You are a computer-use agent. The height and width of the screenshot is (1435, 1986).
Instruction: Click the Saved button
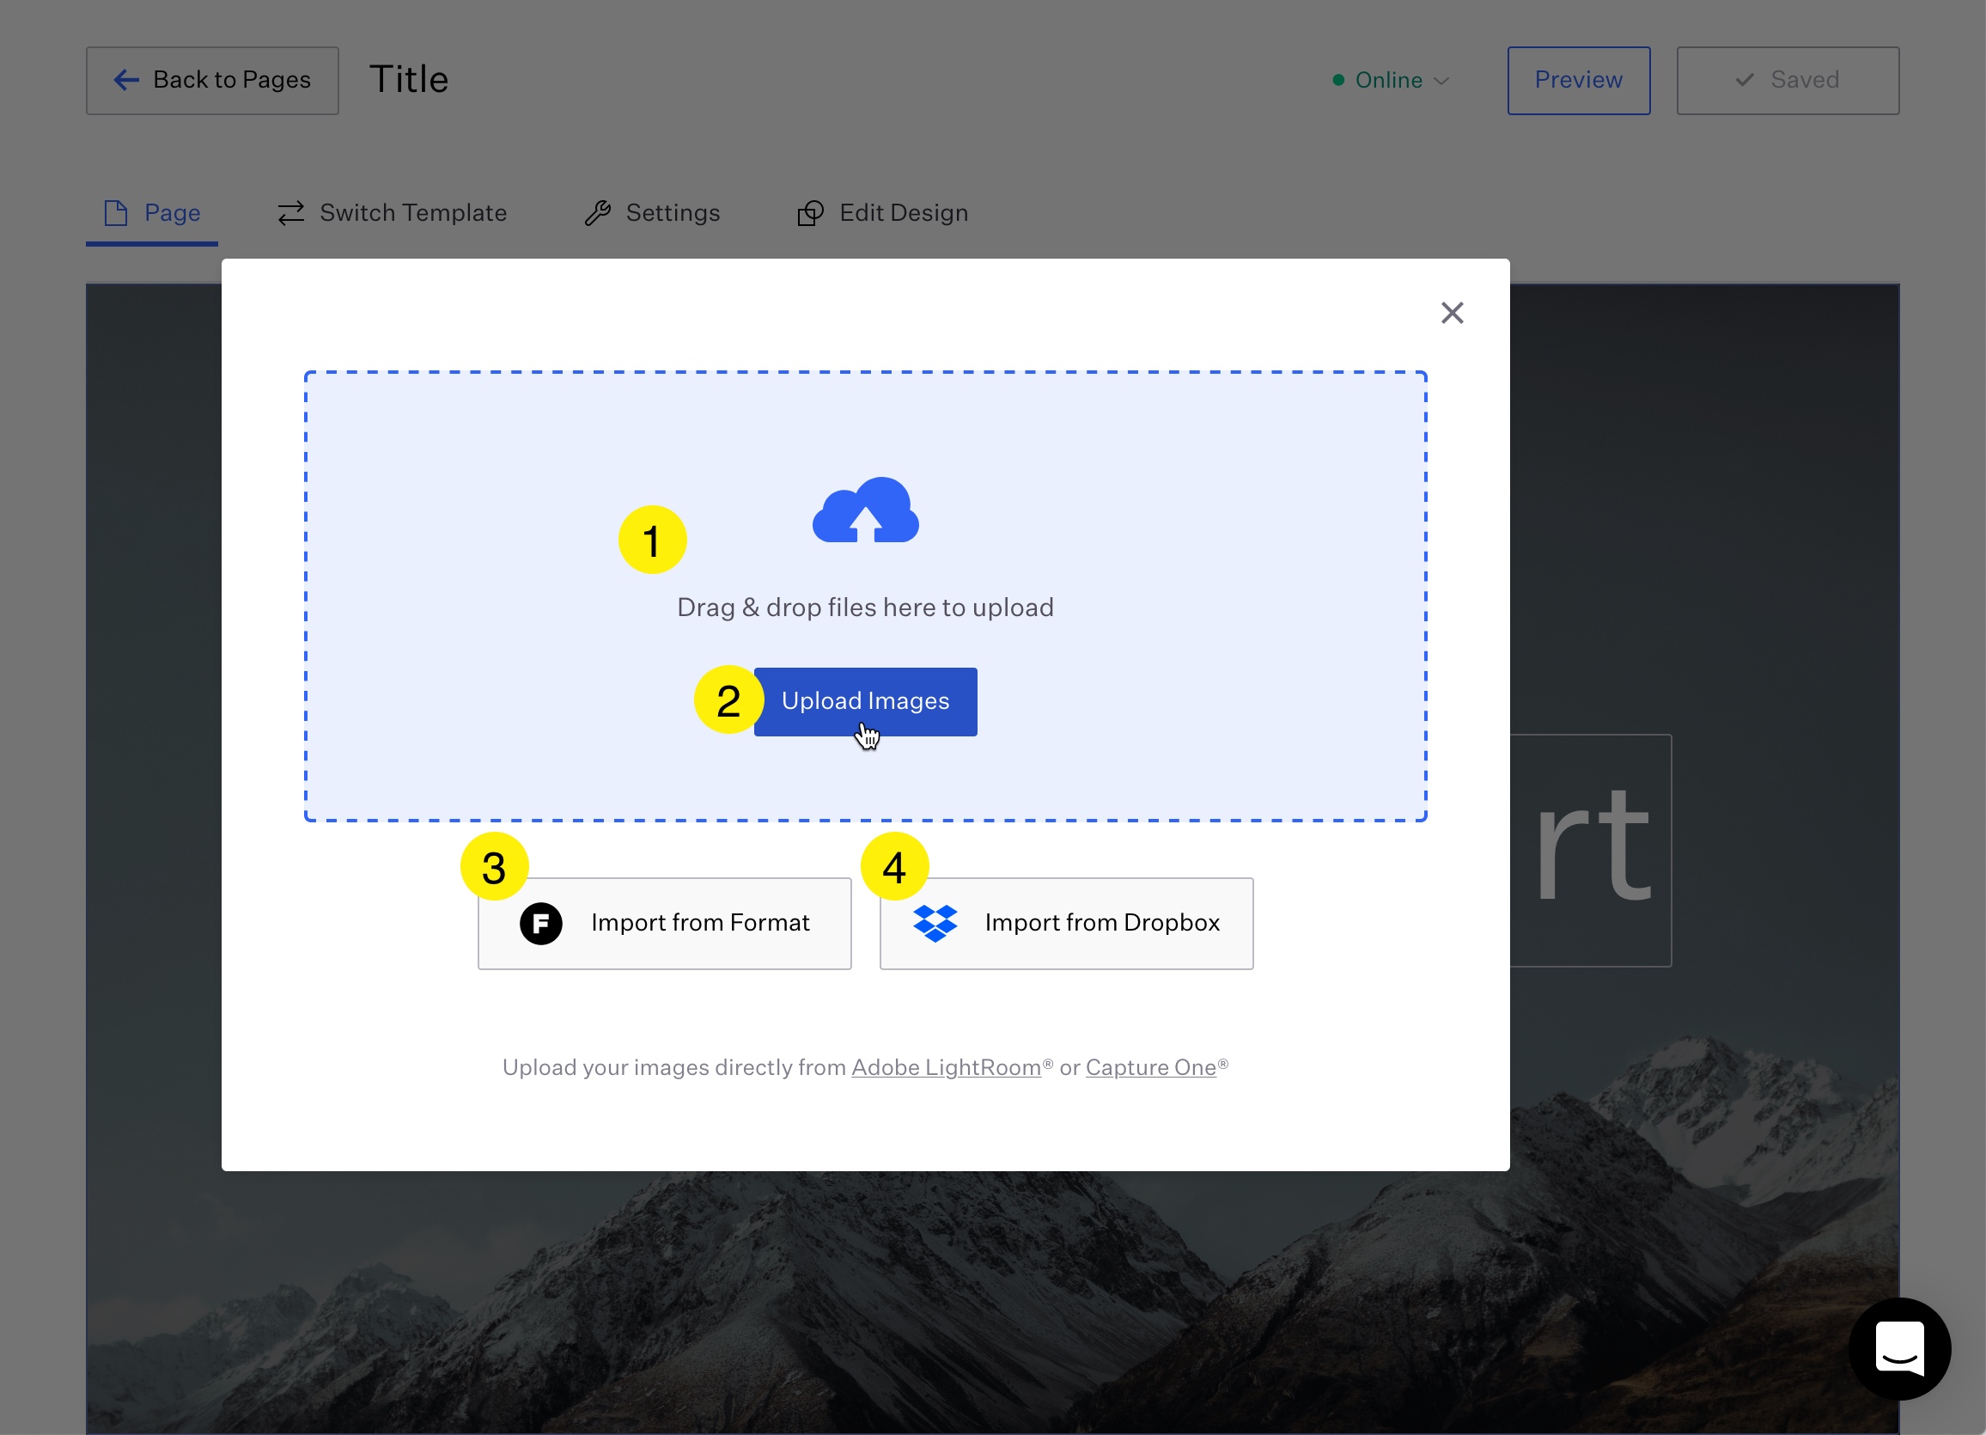(x=1788, y=81)
